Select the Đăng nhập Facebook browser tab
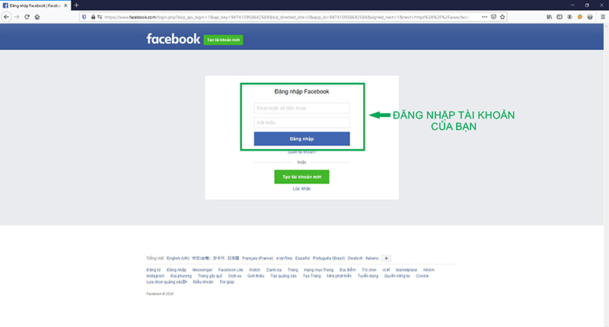The image size is (609, 327). point(35,5)
